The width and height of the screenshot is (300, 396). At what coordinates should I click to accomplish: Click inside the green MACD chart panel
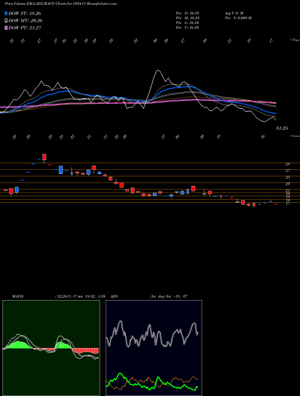click(x=51, y=348)
